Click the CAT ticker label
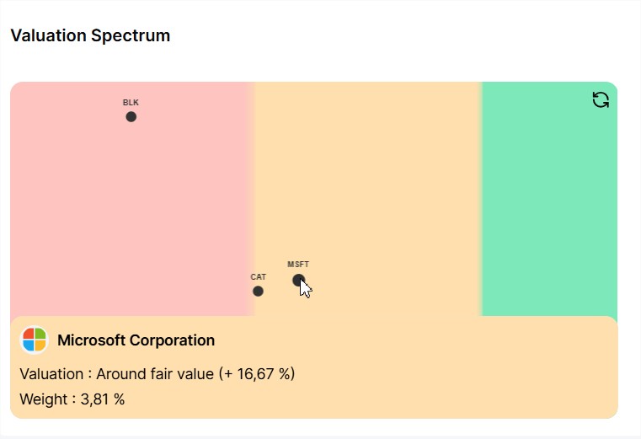 pos(258,277)
